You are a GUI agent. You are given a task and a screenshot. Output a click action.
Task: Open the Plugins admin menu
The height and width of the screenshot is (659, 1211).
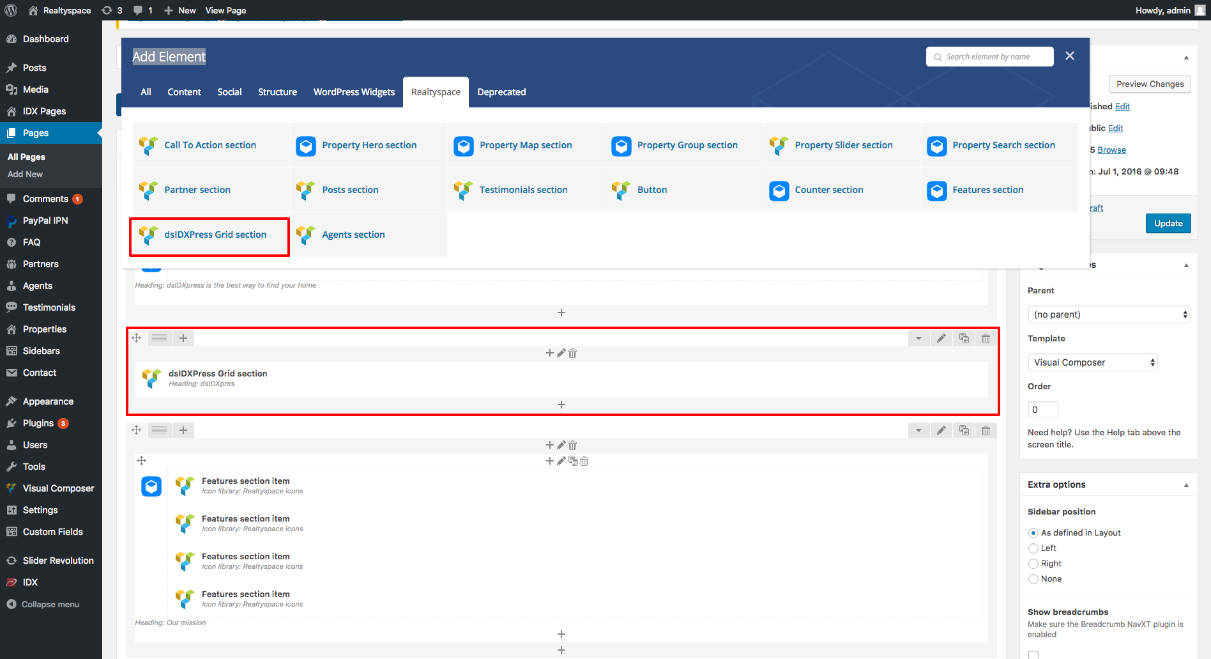(38, 423)
